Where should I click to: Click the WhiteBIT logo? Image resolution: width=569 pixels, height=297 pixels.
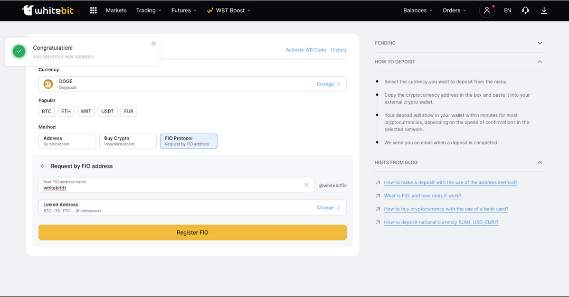click(x=48, y=10)
